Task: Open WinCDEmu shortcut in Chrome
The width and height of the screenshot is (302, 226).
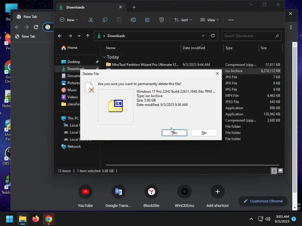Action: point(184,196)
